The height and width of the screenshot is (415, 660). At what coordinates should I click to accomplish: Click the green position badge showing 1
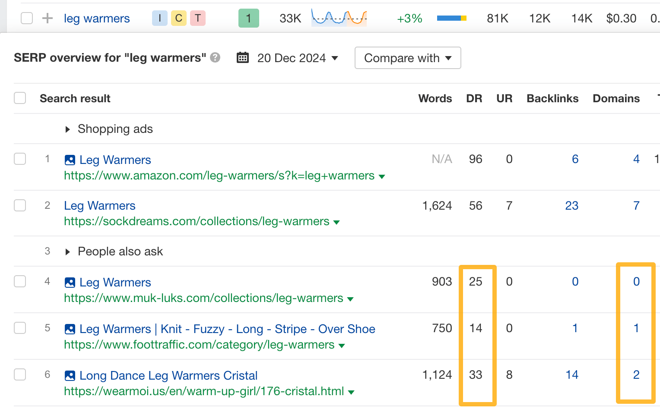[x=248, y=18]
